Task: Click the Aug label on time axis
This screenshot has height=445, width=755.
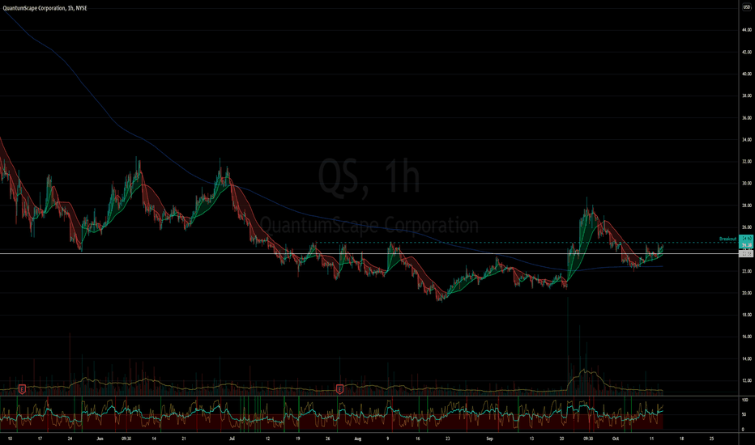Action: click(x=358, y=439)
